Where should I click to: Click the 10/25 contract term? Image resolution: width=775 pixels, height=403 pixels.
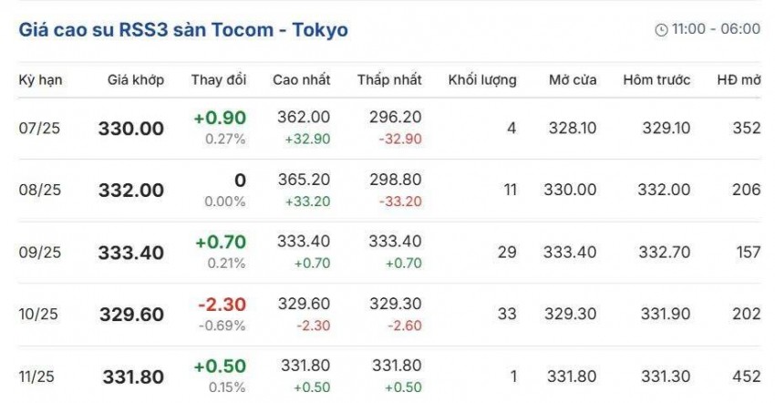pyautogui.click(x=38, y=314)
